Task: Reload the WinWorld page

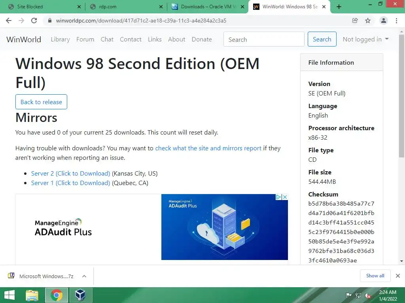Action: (34, 21)
